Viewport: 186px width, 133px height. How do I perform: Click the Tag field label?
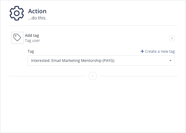[x=31, y=51]
